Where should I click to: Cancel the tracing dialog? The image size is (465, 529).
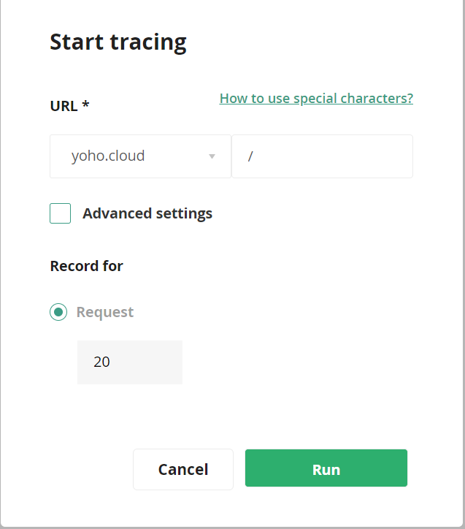click(183, 469)
